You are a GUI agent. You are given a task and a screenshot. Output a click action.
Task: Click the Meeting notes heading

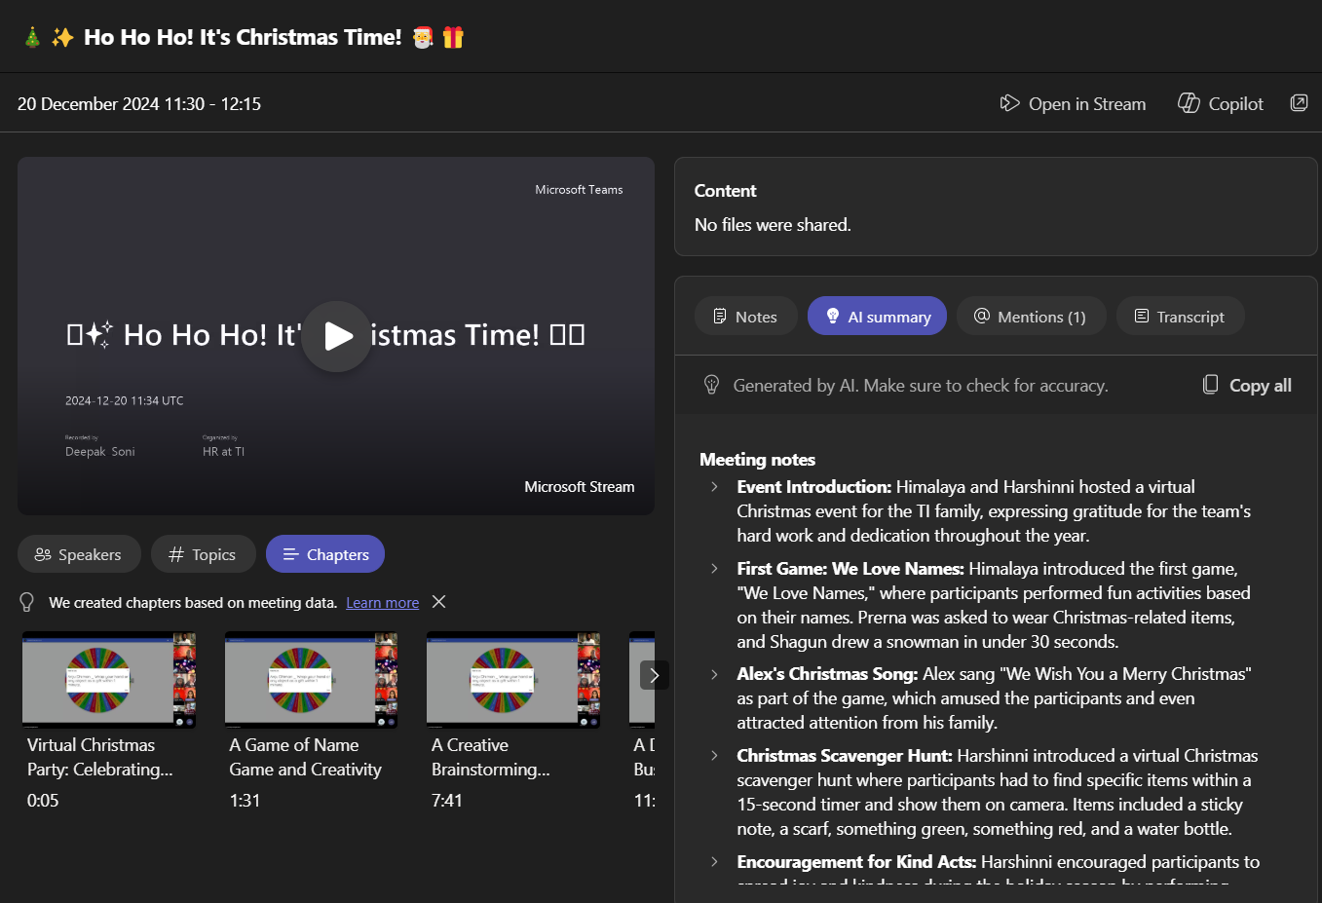coord(757,459)
